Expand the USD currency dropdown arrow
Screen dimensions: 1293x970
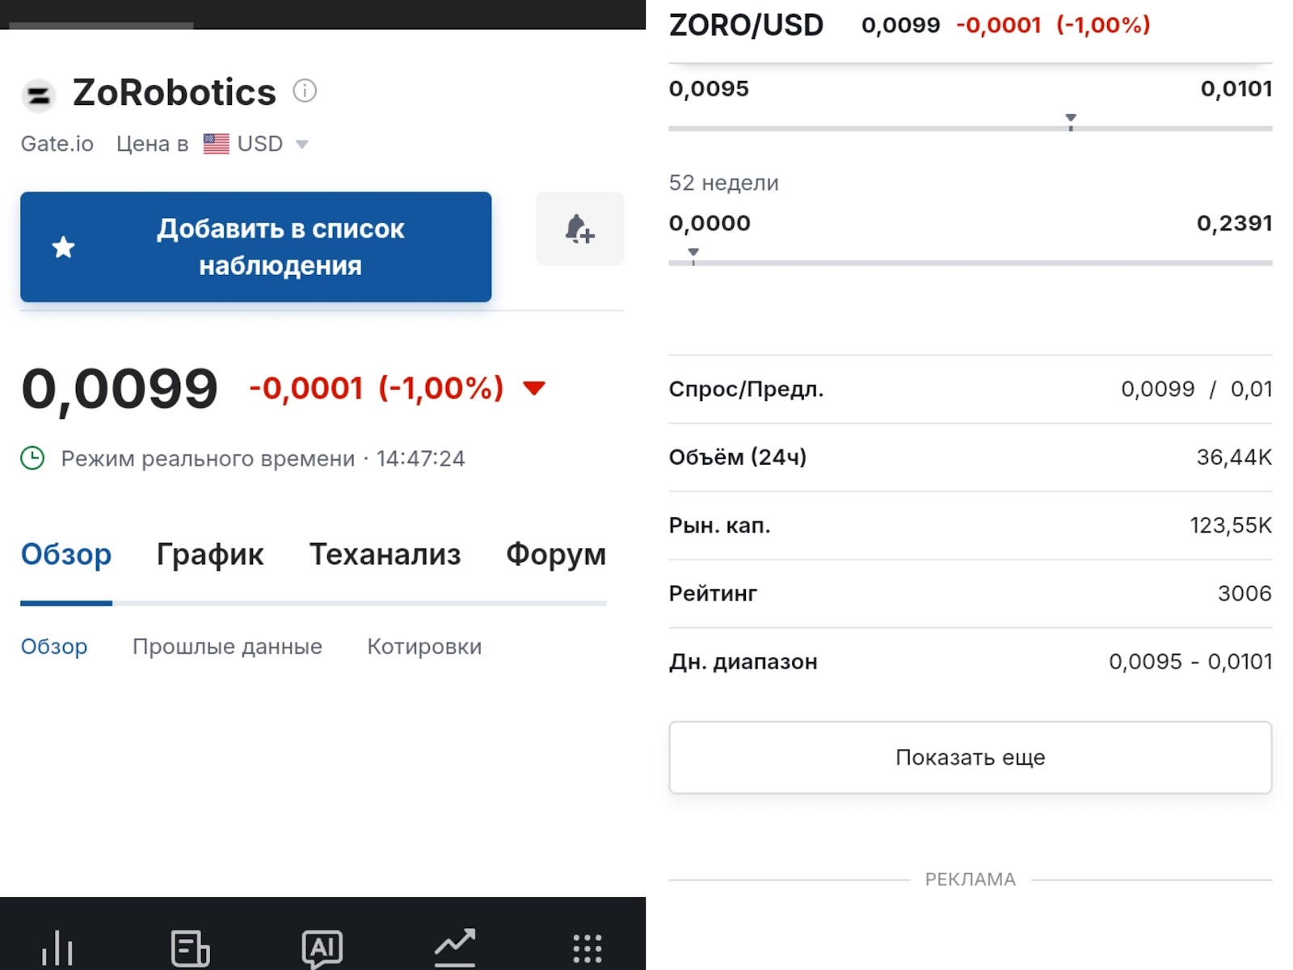click(302, 145)
